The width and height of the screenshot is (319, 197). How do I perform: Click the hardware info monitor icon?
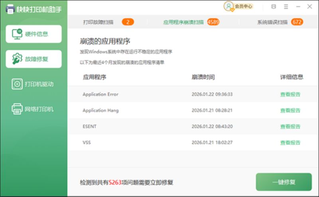tap(17, 34)
